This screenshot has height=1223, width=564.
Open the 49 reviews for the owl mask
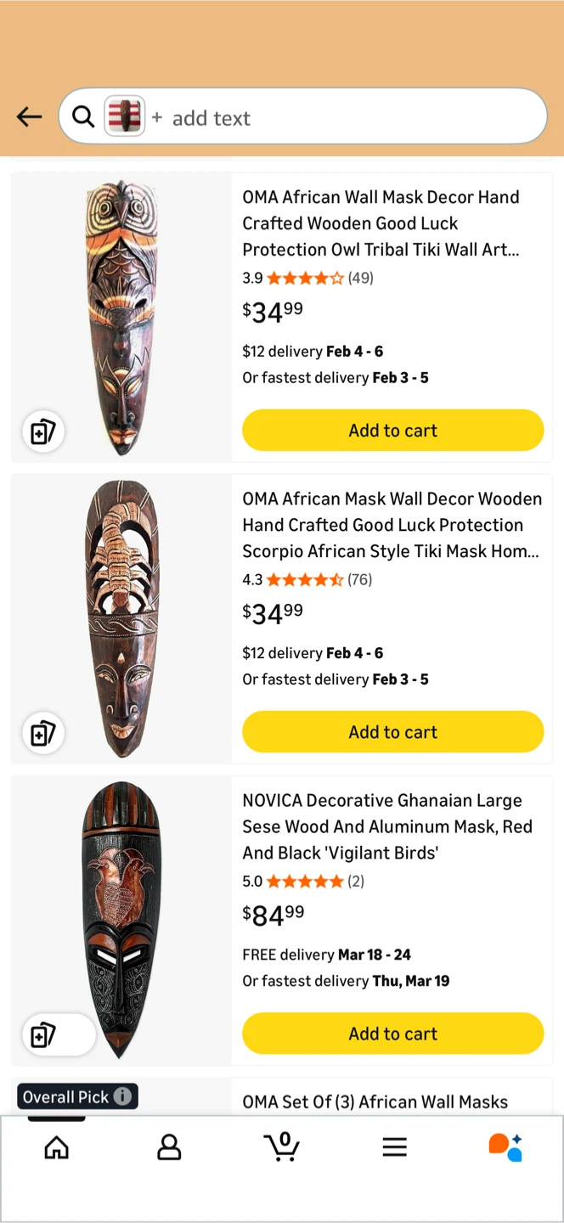pyautogui.click(x=361, y=278)
